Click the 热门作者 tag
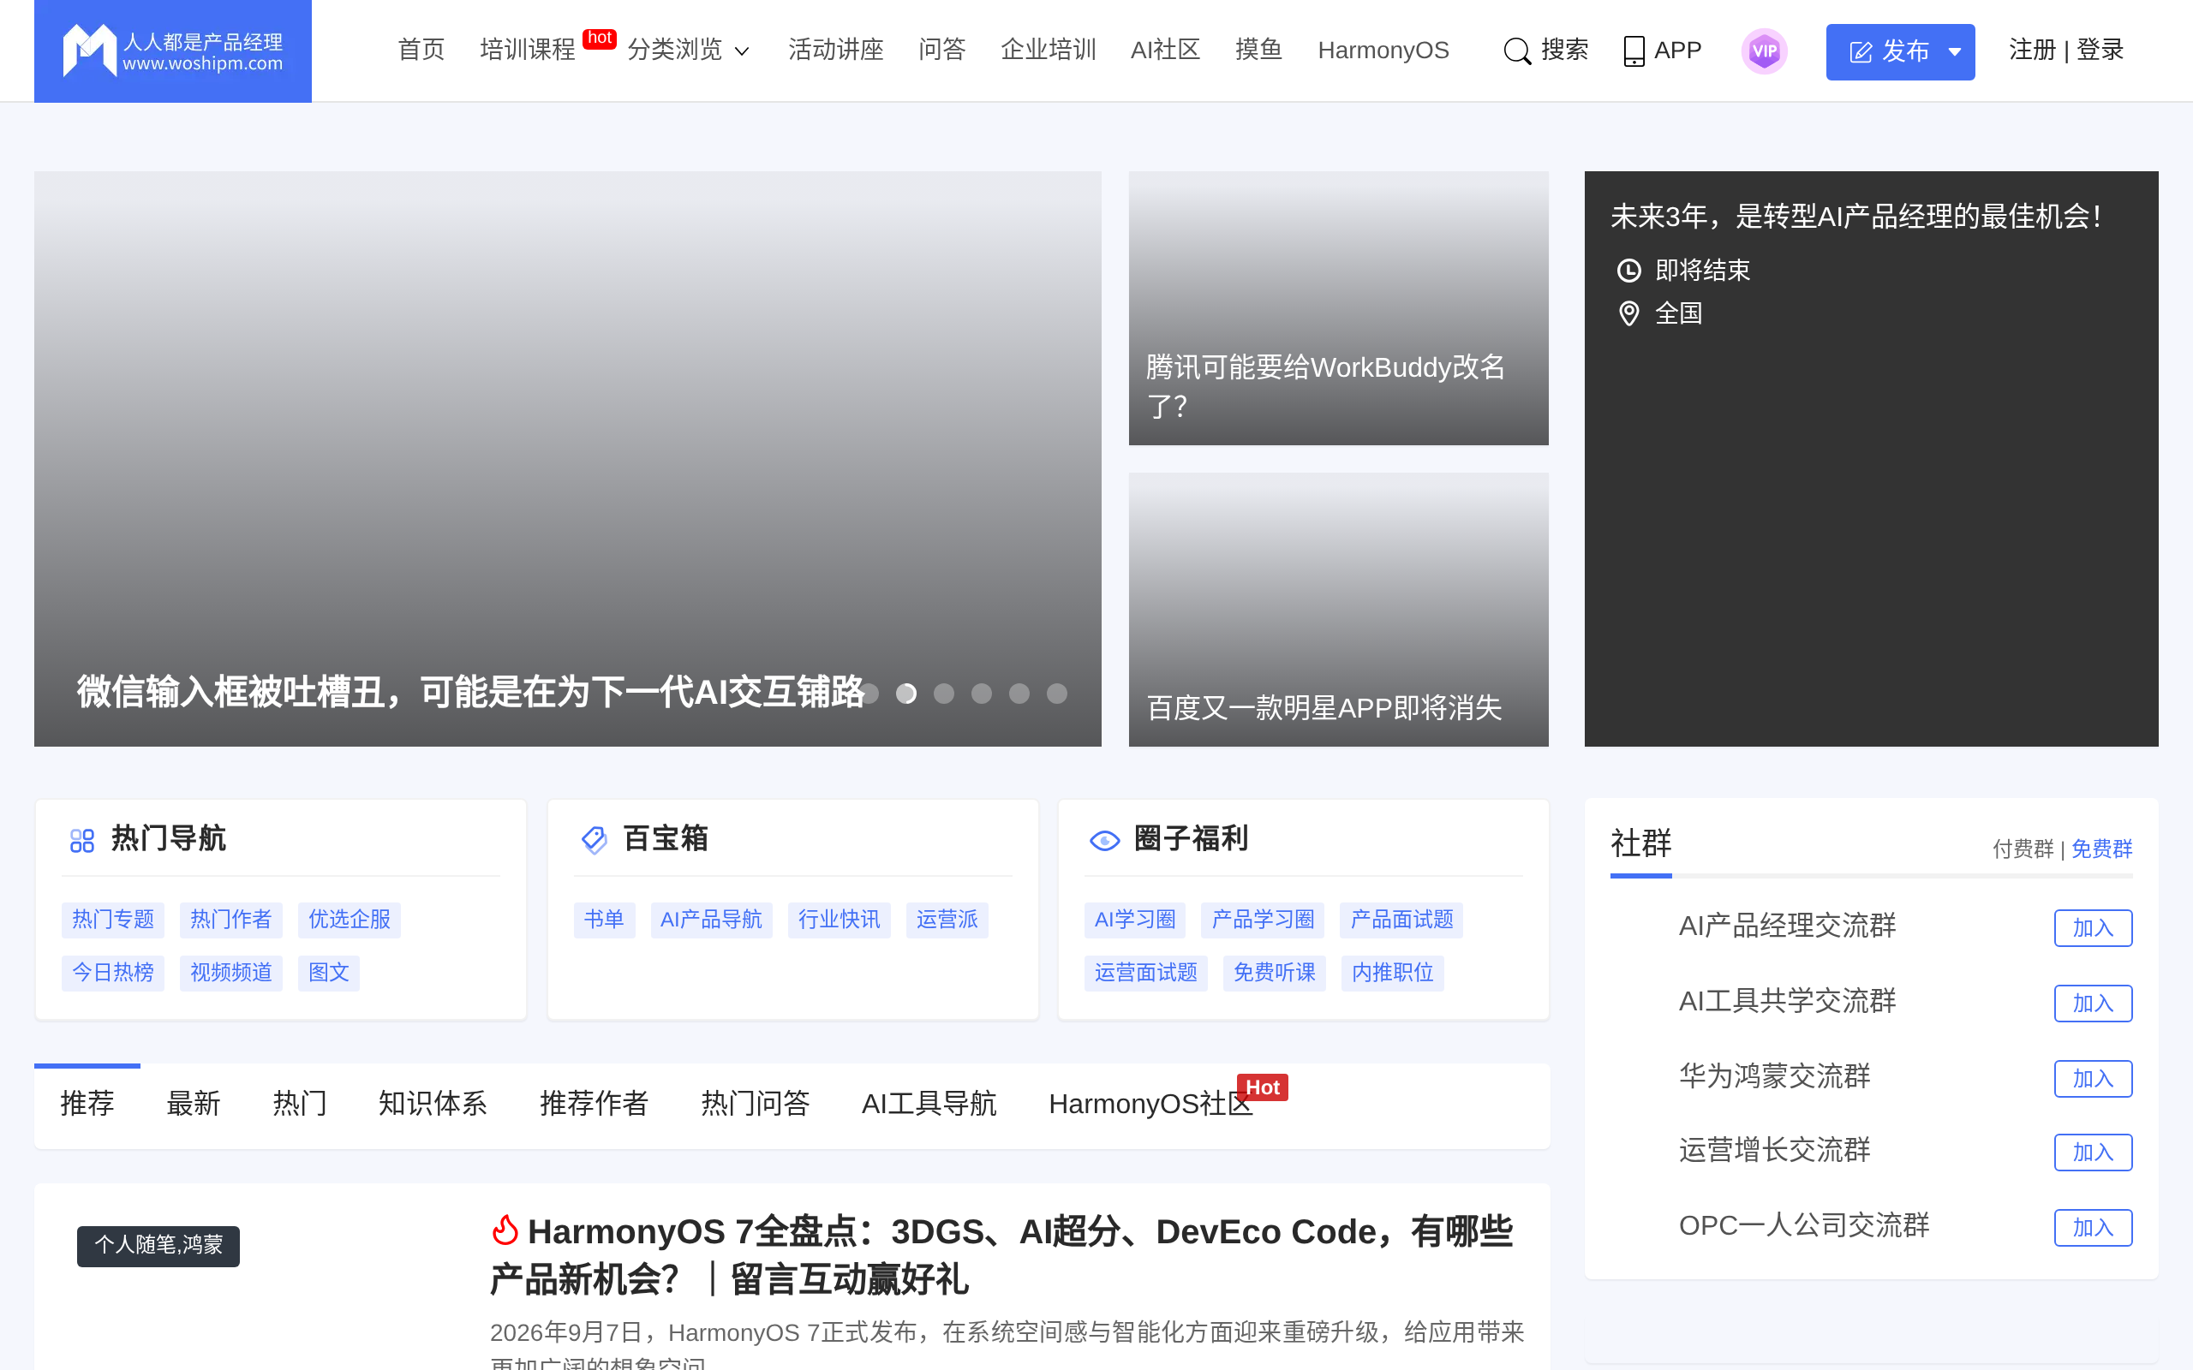The height and width of the screenshot is (1370, 2193). [x=231, y=920]
